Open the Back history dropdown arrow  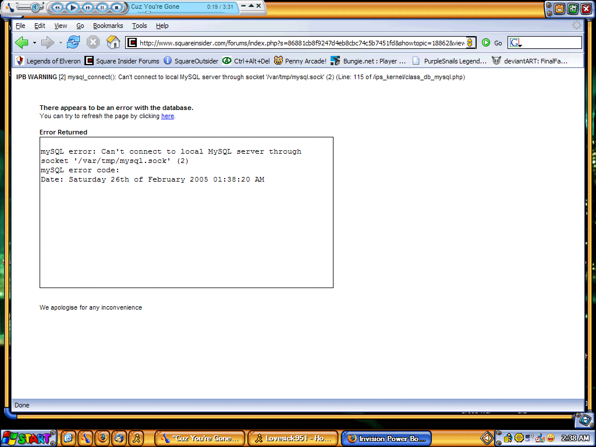pos(34,42)
